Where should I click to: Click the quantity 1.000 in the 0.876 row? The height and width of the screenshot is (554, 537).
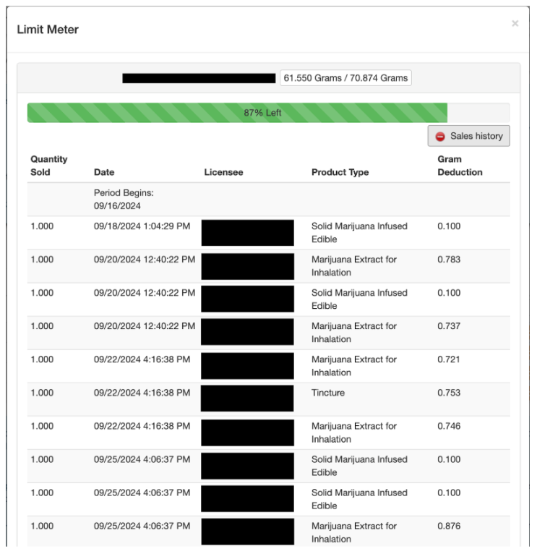click(x=42, y=526)
